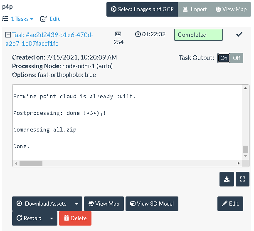The height and width of the screenshot is (231, 254).
Task: Click the pencil icon next to project Edit
Action: 43,19
